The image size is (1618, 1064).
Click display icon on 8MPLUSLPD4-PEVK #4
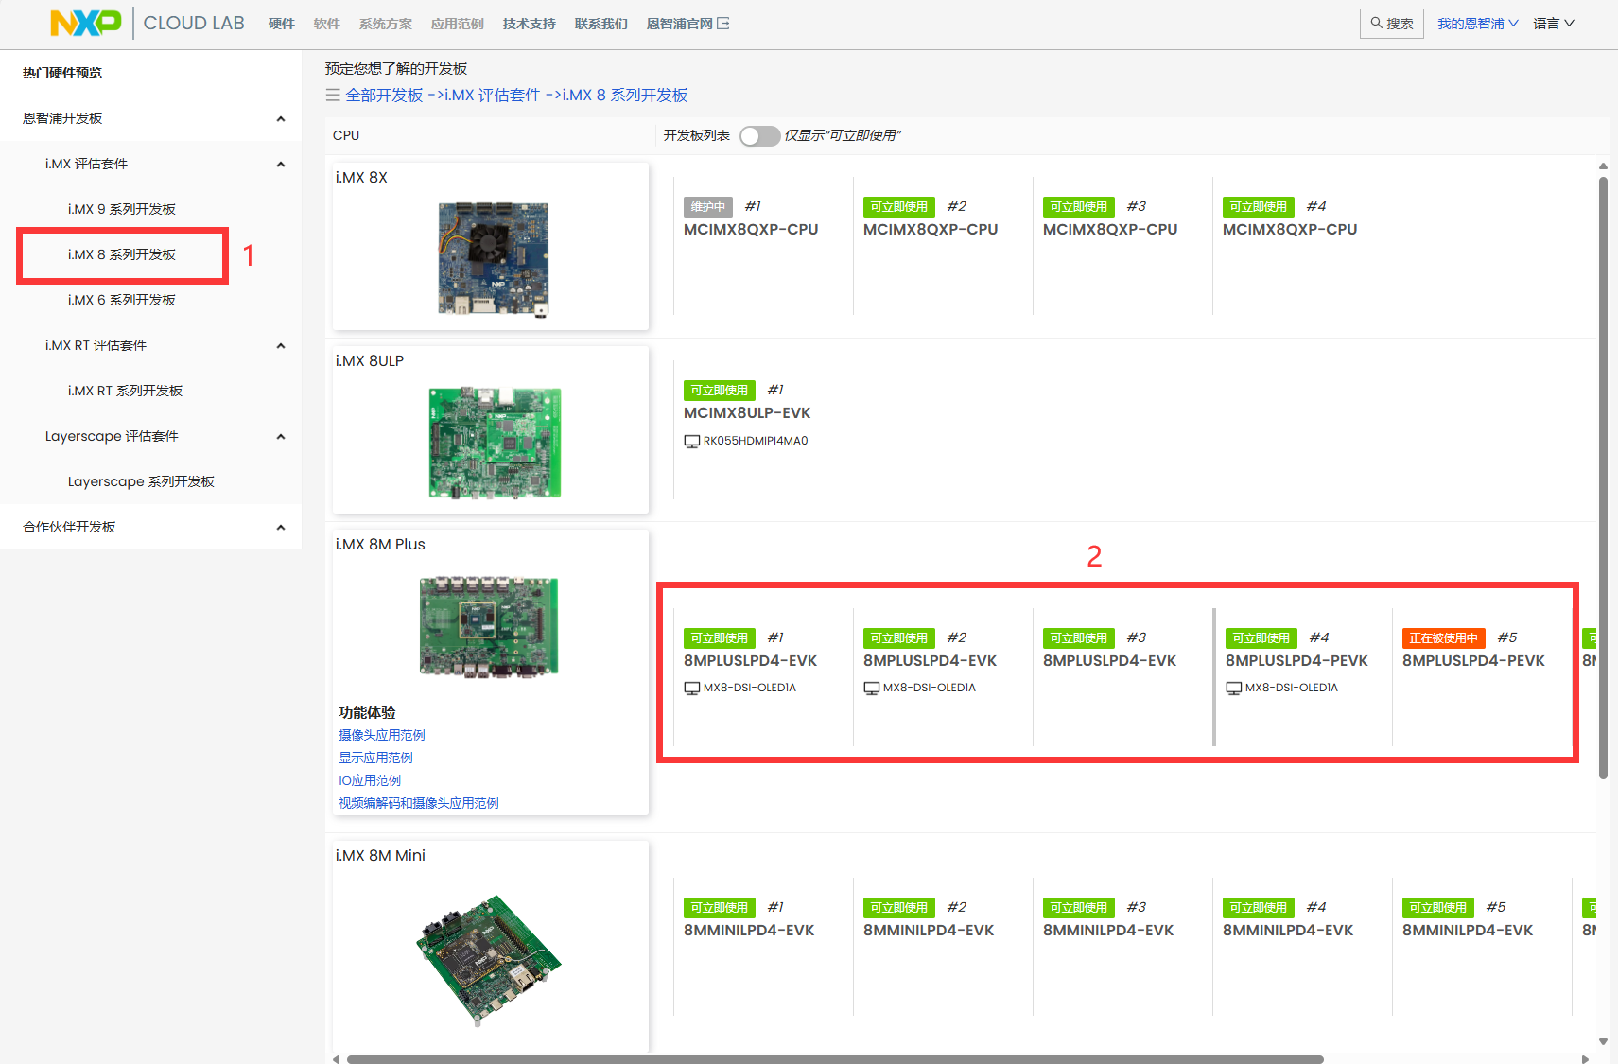[1234, 688]
